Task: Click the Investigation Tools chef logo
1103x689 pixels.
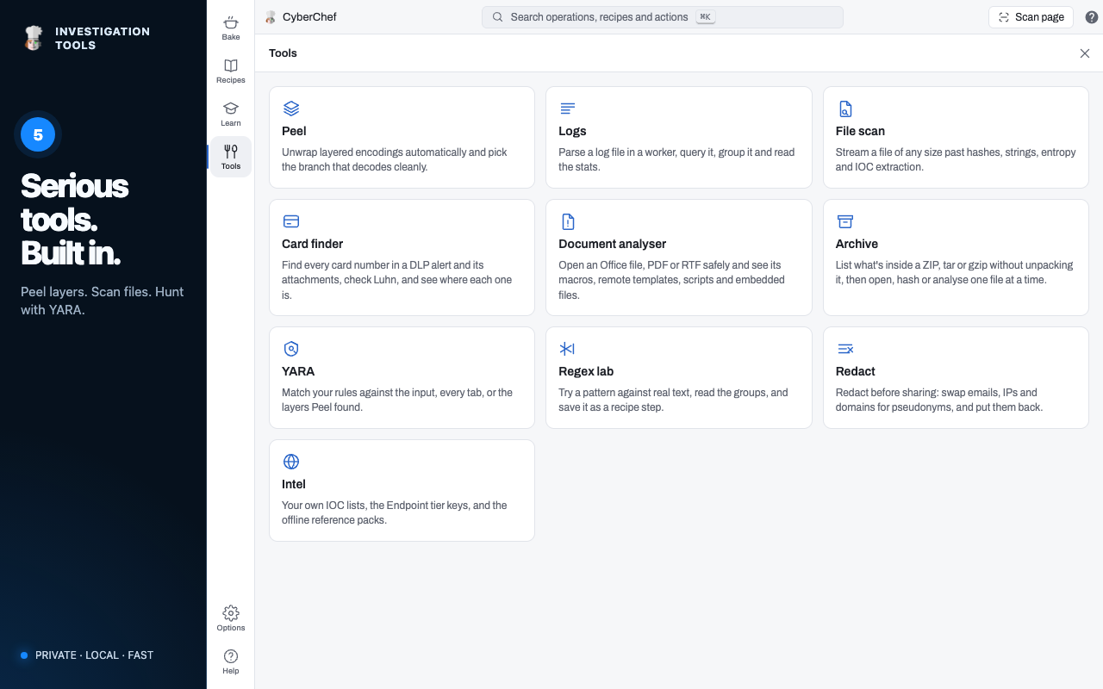Action: (x=34, y=38)
